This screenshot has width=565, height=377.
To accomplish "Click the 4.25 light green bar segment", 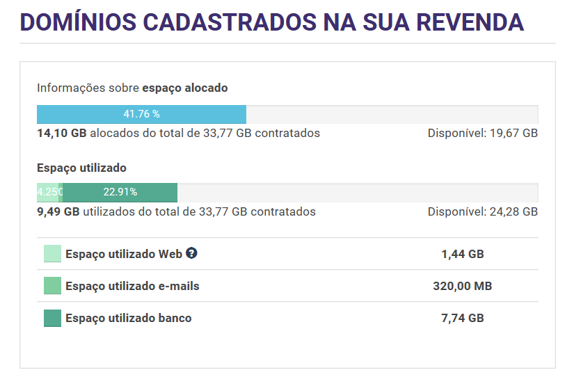I will coord(47,192).
